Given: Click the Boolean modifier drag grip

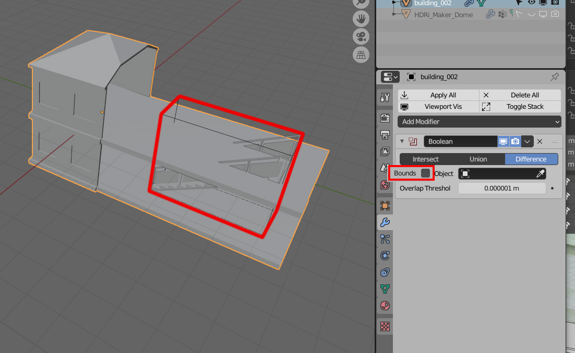Looking at the screenshot, I should [x=555, y=142].
